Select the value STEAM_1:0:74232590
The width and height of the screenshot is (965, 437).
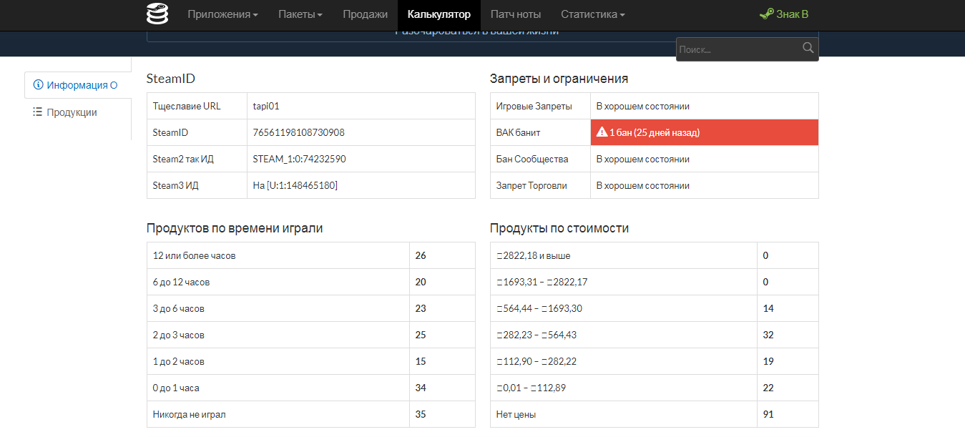[x=300, y=159]
